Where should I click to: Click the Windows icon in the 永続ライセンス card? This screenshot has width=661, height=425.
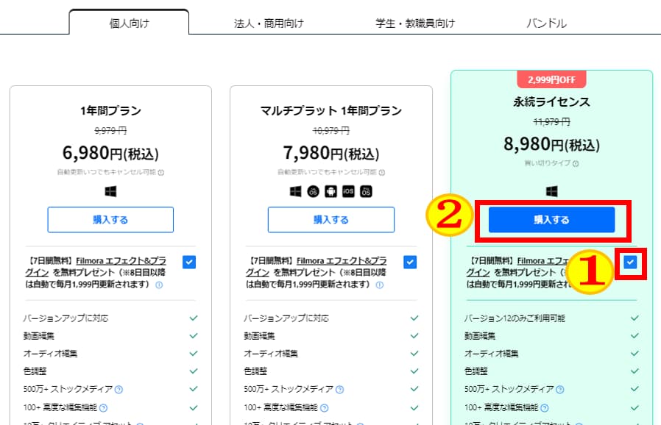pyautogui.click(x=551, y=192)
